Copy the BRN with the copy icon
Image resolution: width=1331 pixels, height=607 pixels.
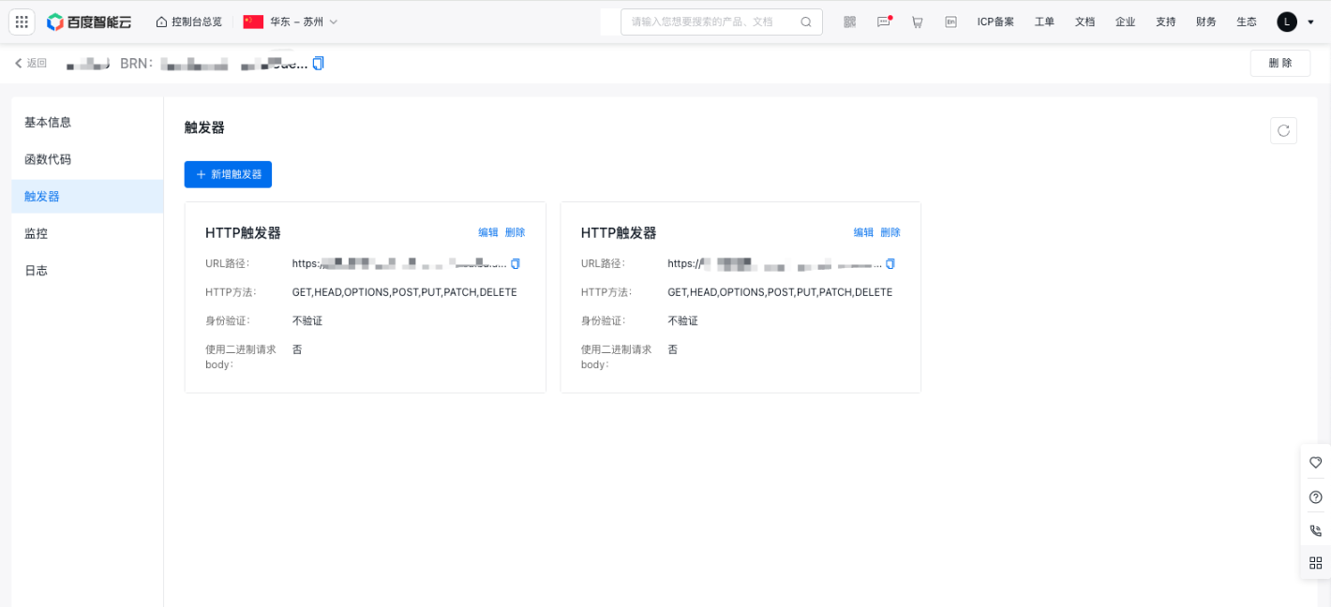click(x=319, y=63)
